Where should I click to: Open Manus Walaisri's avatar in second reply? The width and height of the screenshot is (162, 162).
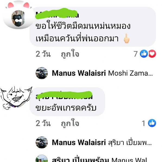[42, 142]
